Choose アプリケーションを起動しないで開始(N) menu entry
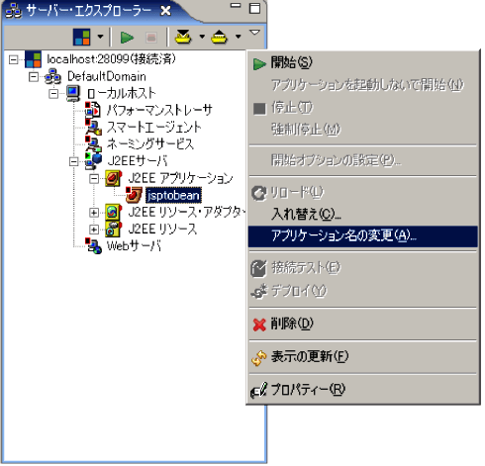 (x=363, y=85)
